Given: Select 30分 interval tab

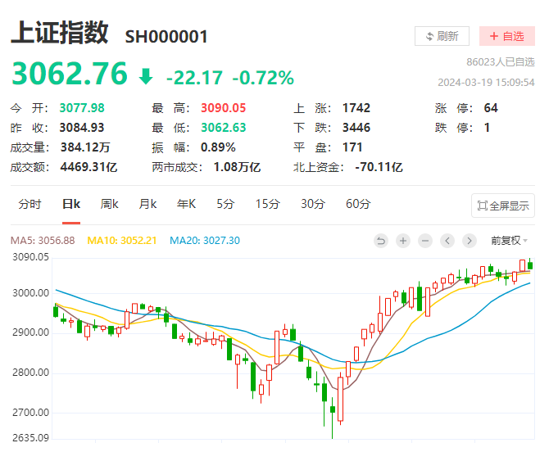Looking at the screenshot, I should click(313, 204).
